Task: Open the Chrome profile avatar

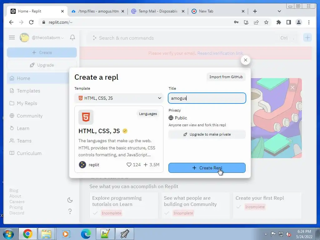Action: (x=299, y=22)
